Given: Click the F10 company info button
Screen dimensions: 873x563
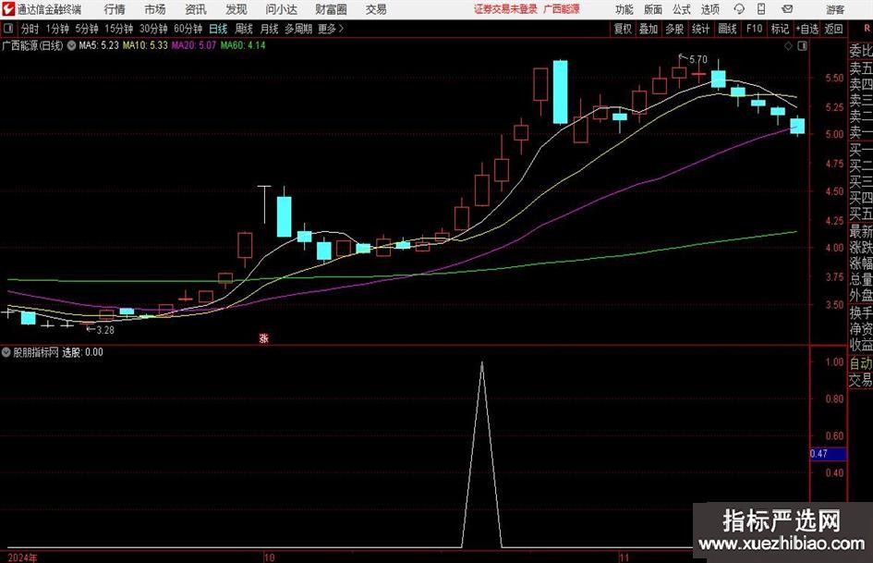Looking at the screenshot, I should (754, 29).
